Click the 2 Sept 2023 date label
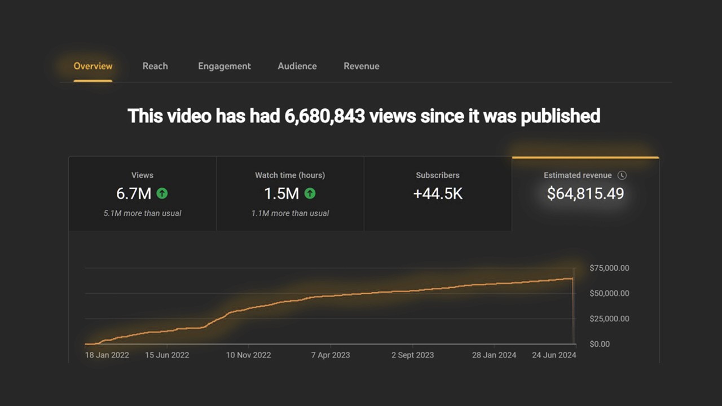This screenshot has height=406, width=722. pos(413,355)
